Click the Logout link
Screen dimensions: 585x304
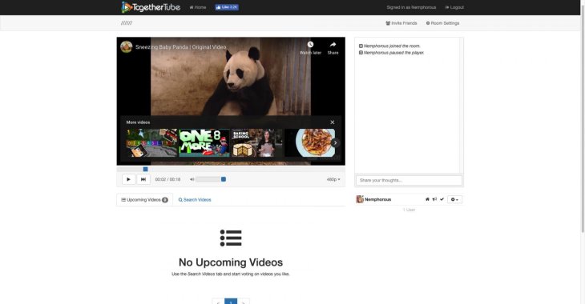pos(454,7)
